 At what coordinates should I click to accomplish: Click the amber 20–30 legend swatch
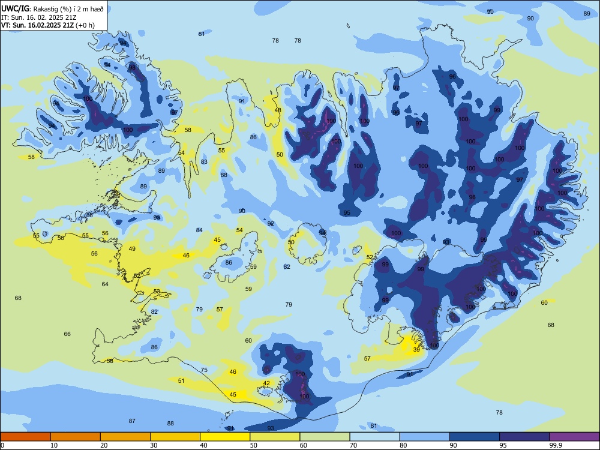(125, 437)
